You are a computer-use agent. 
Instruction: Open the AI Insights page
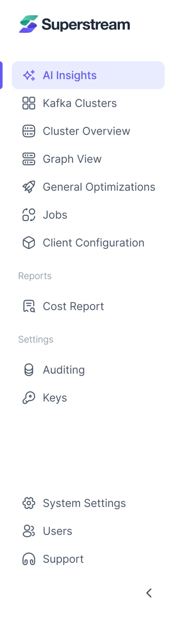pos(88,75)
